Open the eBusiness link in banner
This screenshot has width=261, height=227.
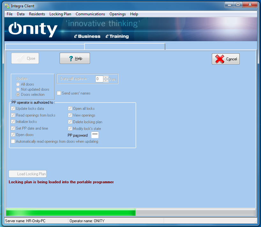[x=87, y=36]
